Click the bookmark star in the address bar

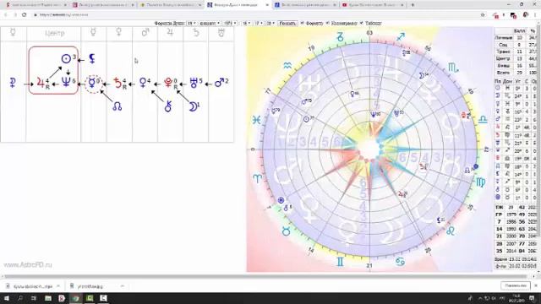tap(483, 15)
